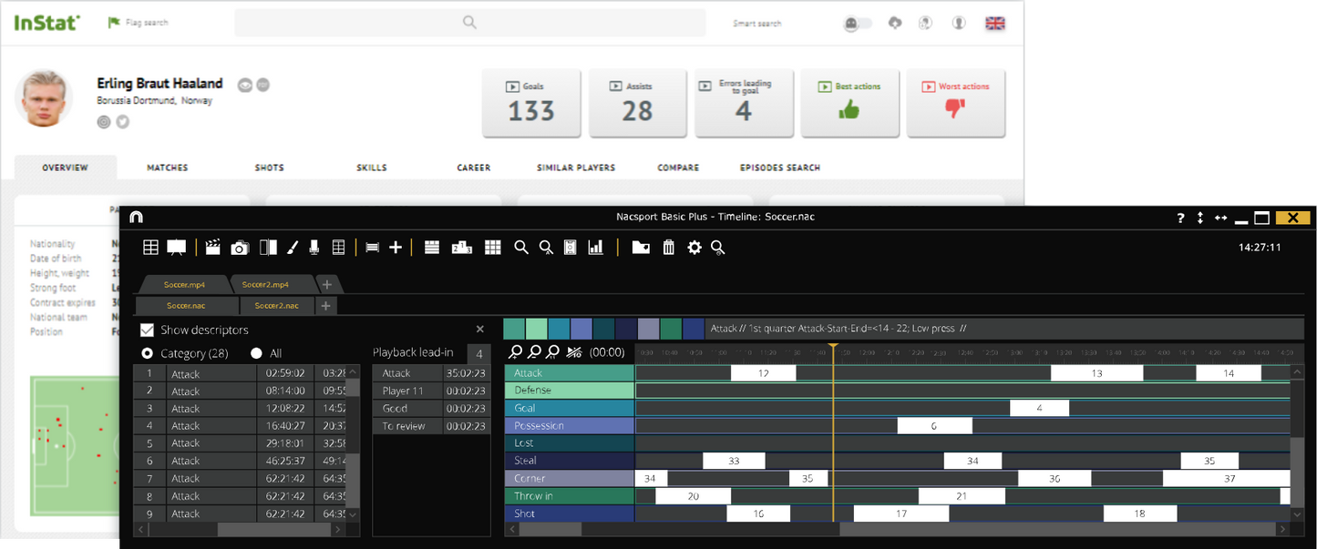Take a snapshot with the camera icon
The height and width of the screenshot is (549, 1317).
coord(240,248)
